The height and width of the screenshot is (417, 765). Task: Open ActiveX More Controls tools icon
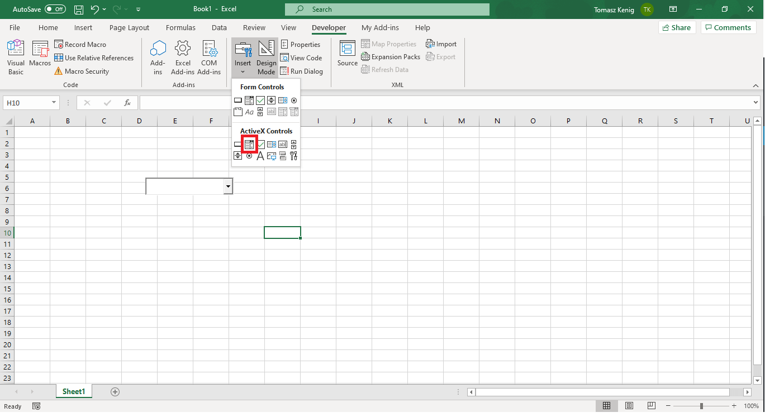click(x=293, y=156)
